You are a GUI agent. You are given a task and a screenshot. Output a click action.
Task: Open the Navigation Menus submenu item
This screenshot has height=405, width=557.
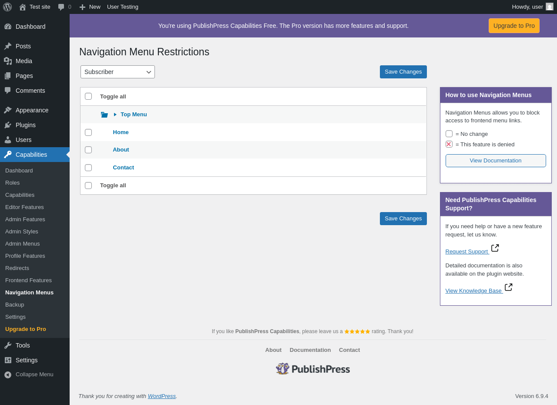29,292
